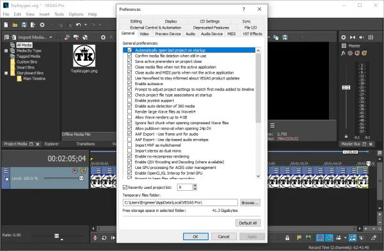Click the Undo arrow icon
The height and width of the screenshot is (251, 384).
click(x=78, y=25)
